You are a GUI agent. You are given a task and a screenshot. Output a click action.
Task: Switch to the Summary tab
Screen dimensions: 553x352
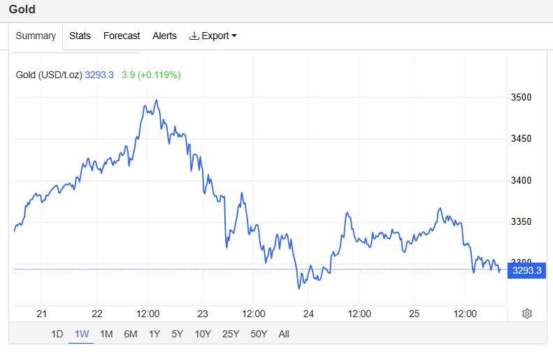pos(36,36)
